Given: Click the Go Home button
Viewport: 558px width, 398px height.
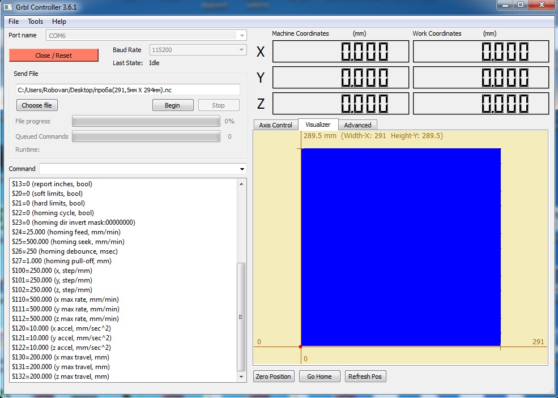Looking at the screenshot, I should pos(320,376).
